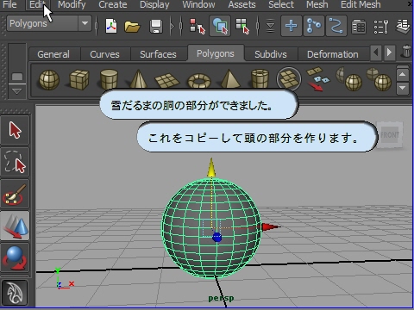Create a polygon cylinder from shelf
The image size is (414, 310).
pyautogui.click(x=109, y=79)
